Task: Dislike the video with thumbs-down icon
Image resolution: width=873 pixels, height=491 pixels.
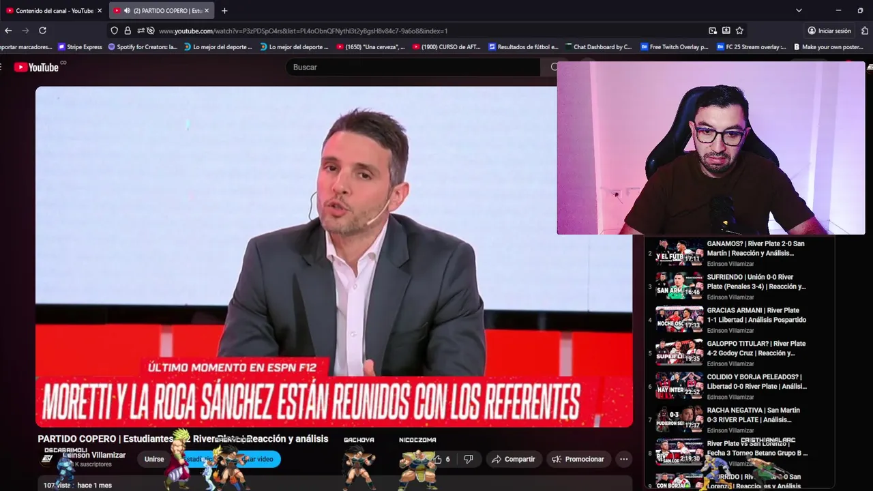Action: [x=468, y=459]
